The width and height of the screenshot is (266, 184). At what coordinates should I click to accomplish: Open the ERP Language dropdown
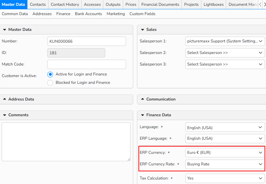(225, 138)
